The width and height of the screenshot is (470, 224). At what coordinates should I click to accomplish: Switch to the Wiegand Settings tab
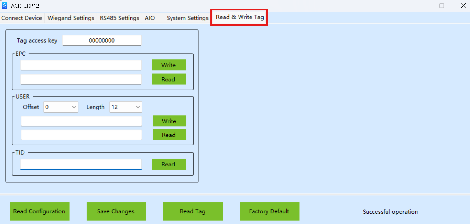(x=71, y=18)
